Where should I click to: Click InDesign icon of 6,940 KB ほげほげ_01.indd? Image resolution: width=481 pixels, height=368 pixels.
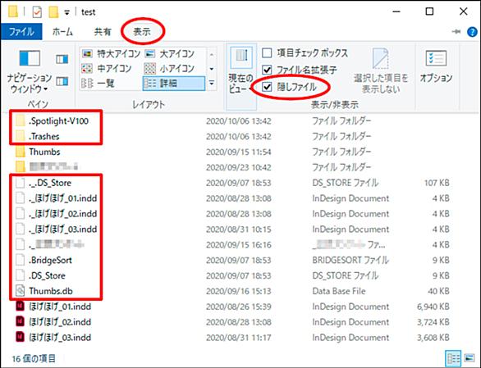click(20, 307)
